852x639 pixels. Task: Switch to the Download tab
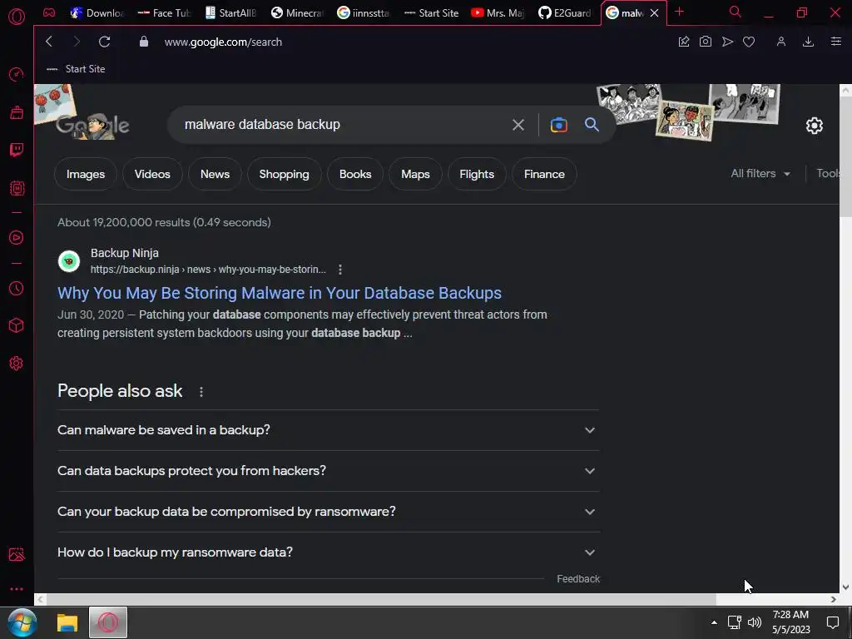click(97, 12)
